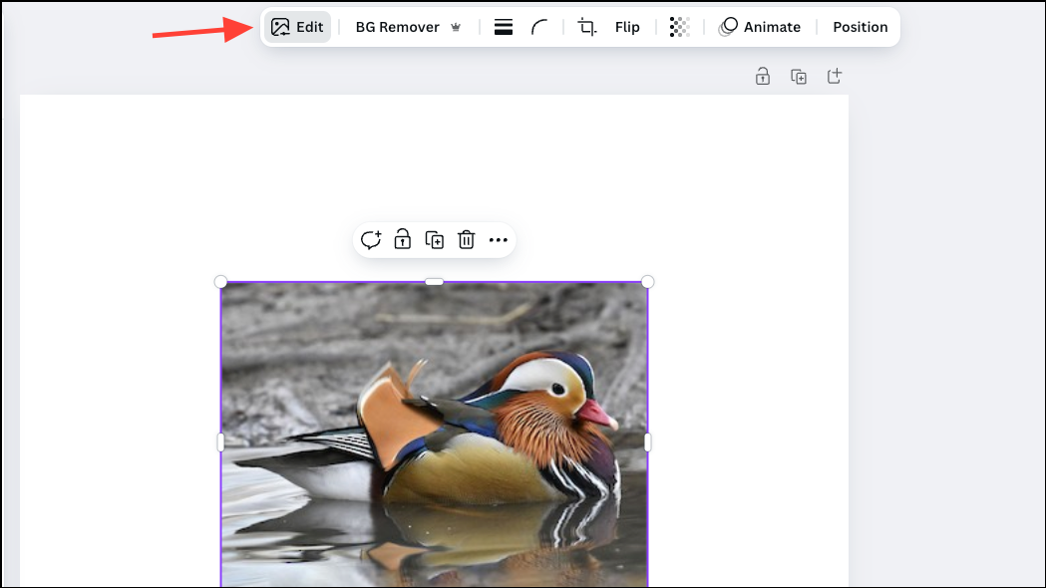1046x588 pixels.
Task: Open the Transparency settings
Action: (679, 26)
